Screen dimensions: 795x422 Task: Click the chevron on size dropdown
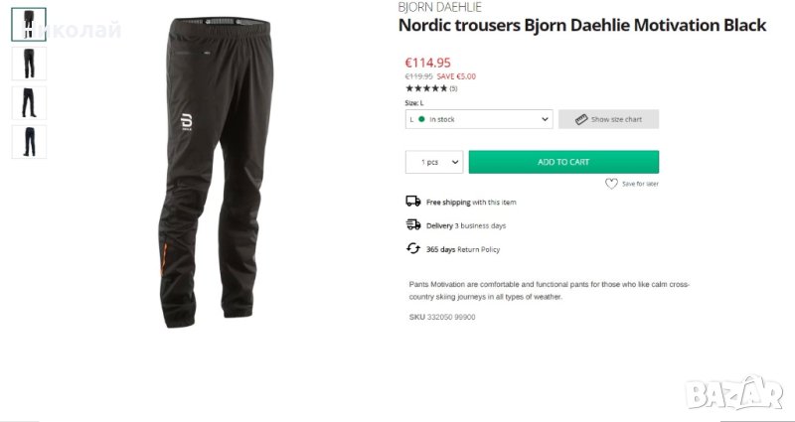pos(545,119)
